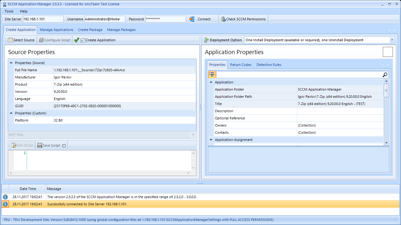Click the property grid search field

[x=299, y=75]
